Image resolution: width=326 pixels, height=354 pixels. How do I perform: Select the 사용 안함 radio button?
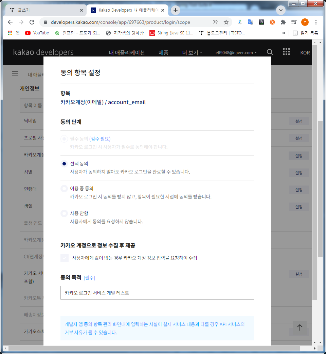[x=64, y=213]
